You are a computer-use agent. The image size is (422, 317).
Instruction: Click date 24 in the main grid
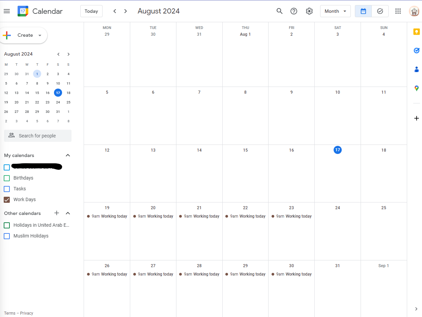click(338, 208)
